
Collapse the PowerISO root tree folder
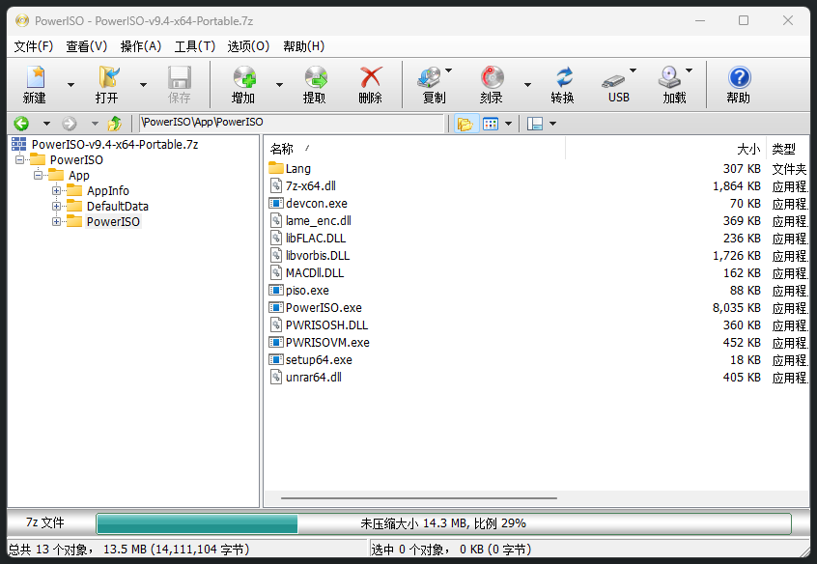(19, 159)
